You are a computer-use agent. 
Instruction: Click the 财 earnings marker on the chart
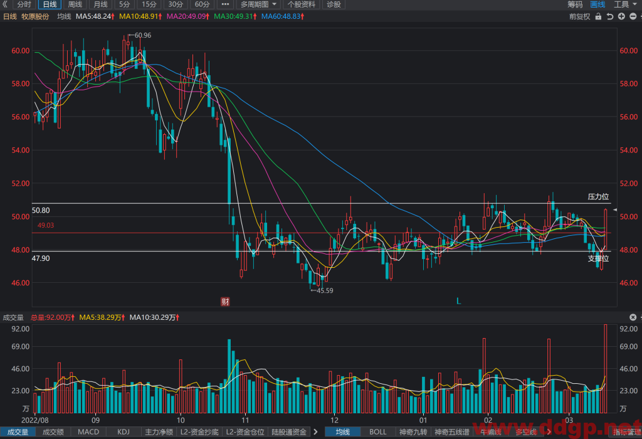click(225, 302)
